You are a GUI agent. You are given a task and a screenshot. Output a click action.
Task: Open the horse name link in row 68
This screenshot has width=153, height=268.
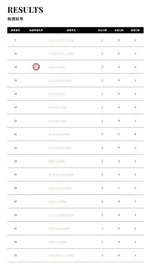(x=58, y=242)
